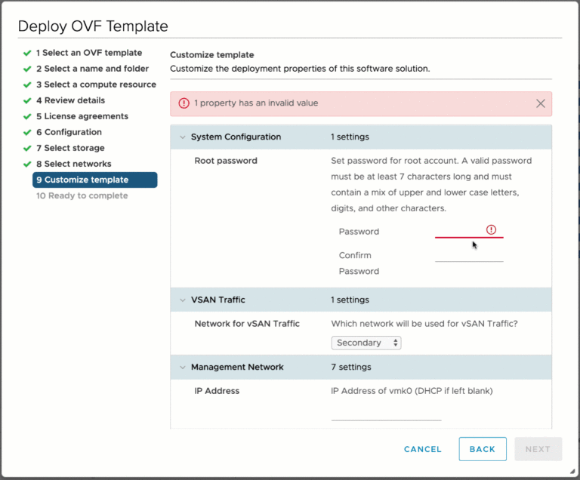Dismiss the invalid value error banner
The width and height of the screenshot is (580, 480).
click(x=540, y=103)
